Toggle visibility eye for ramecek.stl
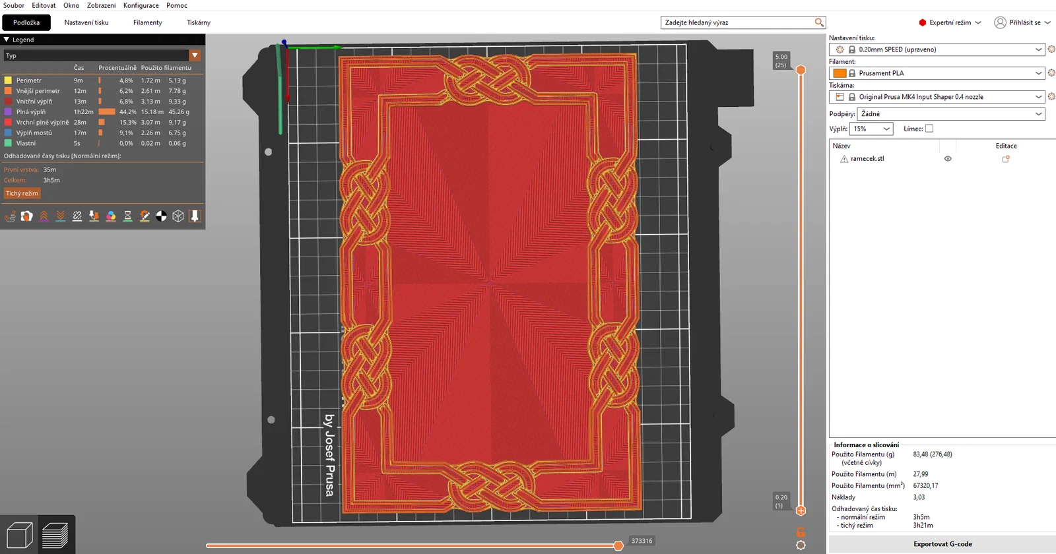Viewport: 1056px width, 554px height. click(948, 159)
